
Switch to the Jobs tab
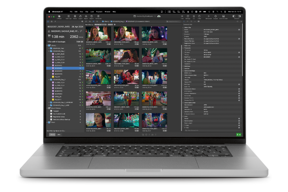coord(58,135)
